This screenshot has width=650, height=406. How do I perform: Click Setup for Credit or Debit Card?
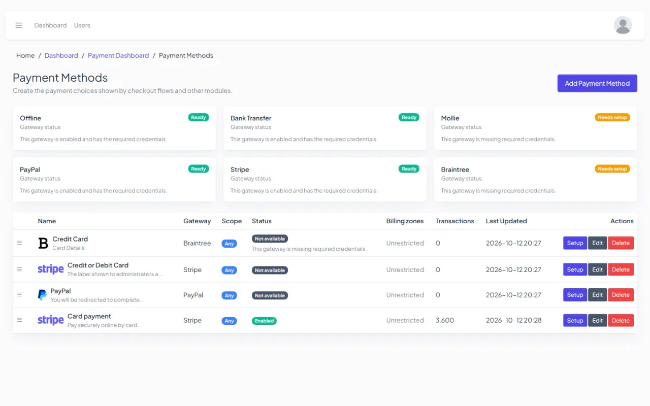click(575, 269)
